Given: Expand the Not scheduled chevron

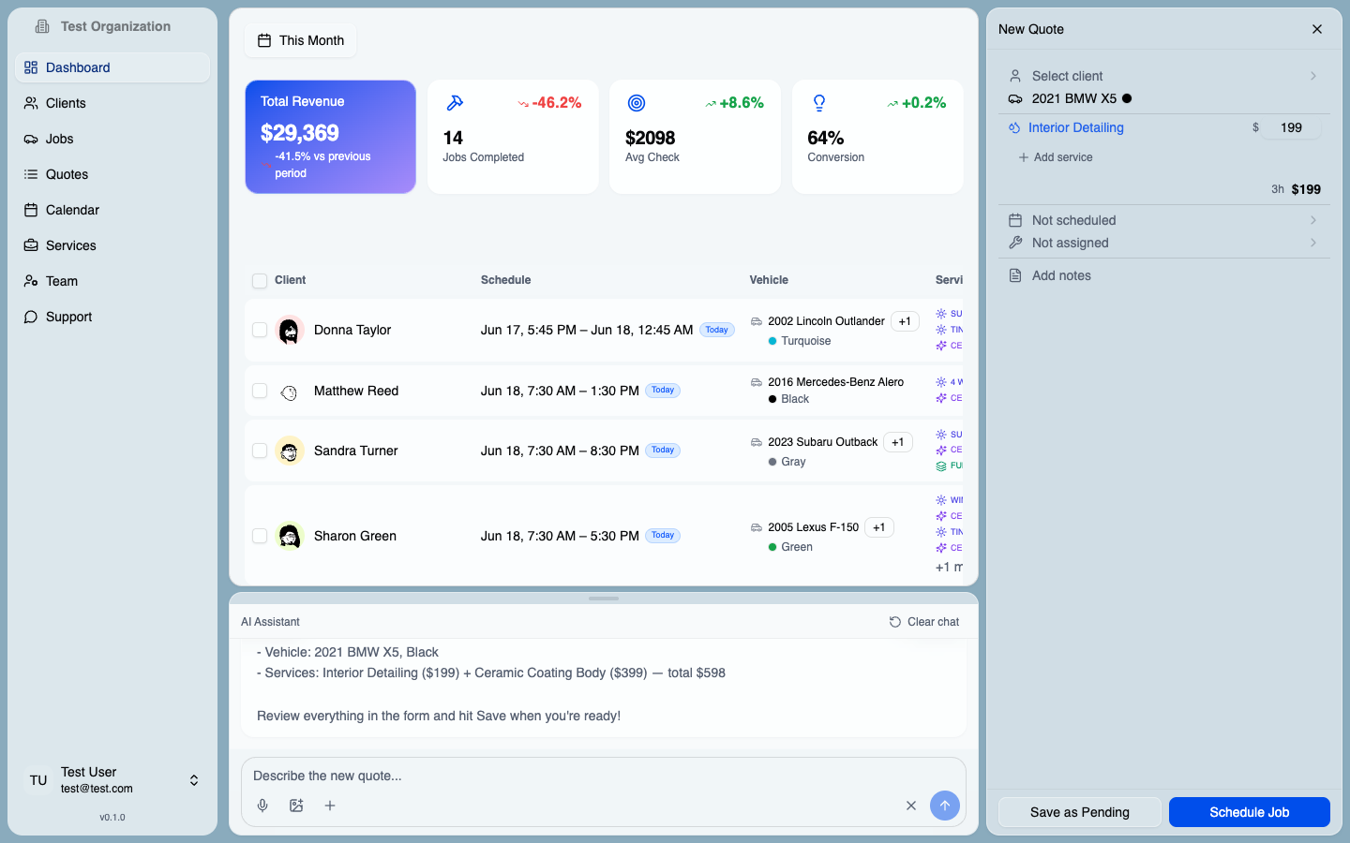Looking at the screenshot, I should pos(1313,220).
